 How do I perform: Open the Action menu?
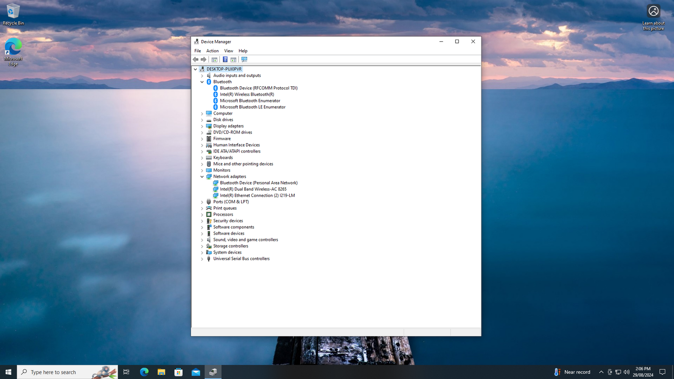click(x=212, y=51)
